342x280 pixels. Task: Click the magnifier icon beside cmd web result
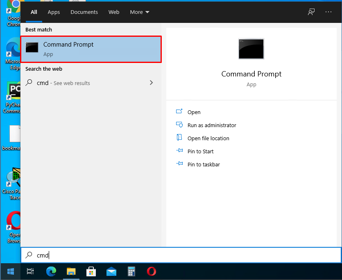pyautogui.click(x=29, y=83)
